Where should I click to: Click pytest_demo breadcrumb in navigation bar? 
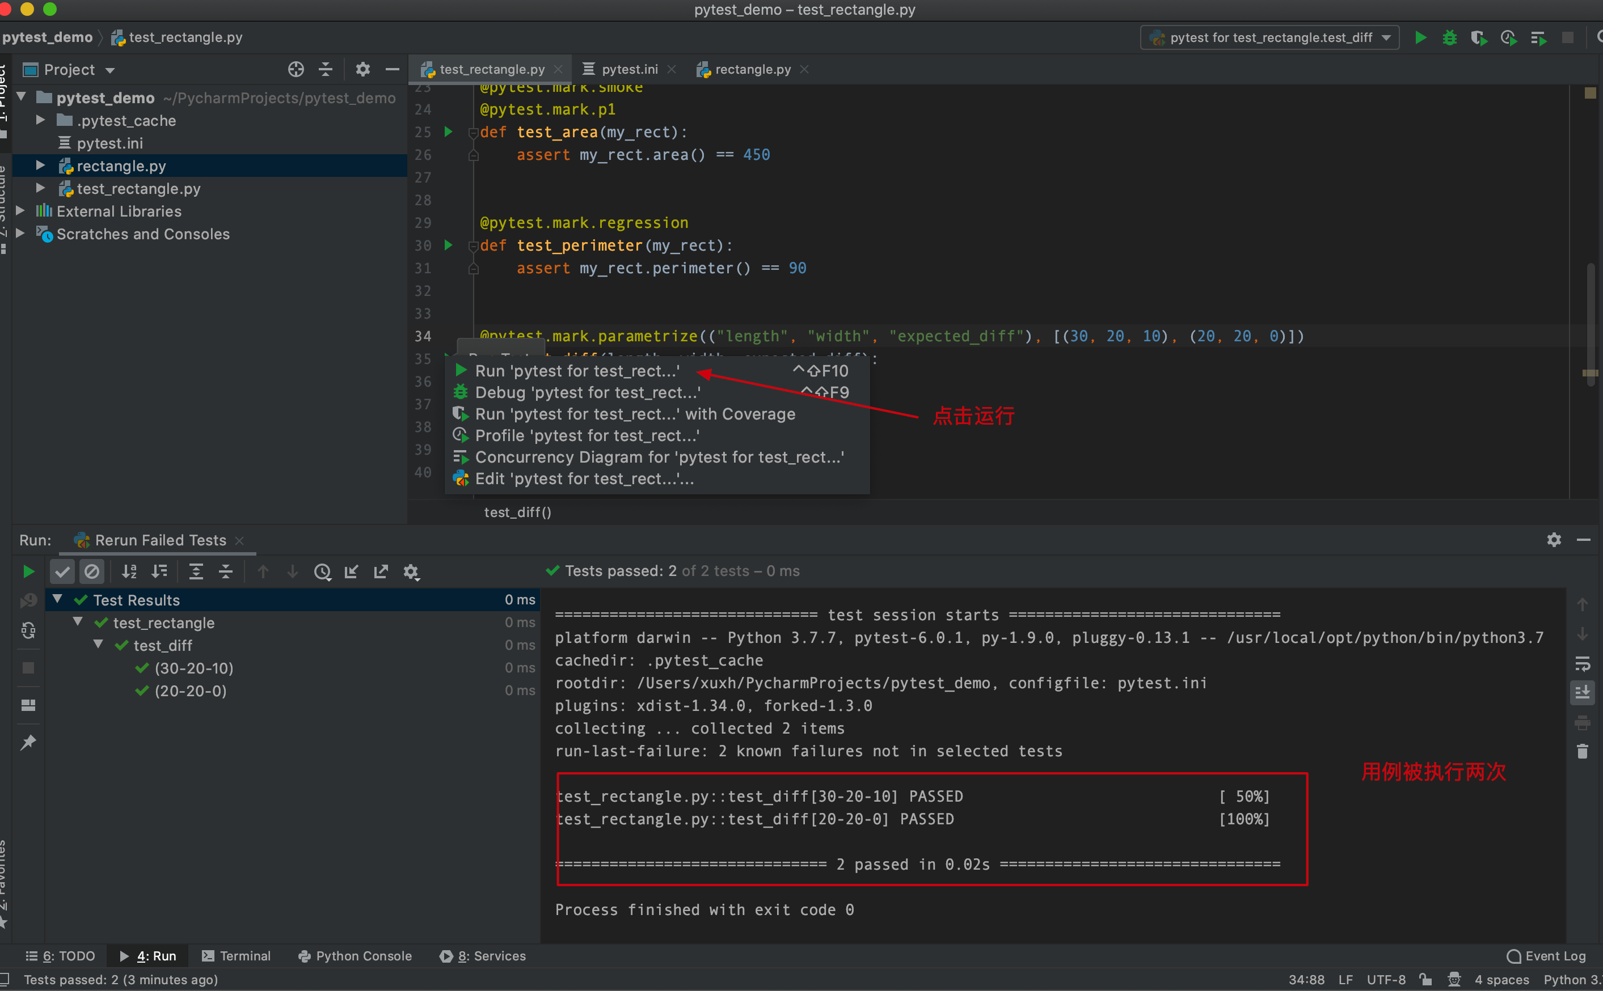pos(47,37)
